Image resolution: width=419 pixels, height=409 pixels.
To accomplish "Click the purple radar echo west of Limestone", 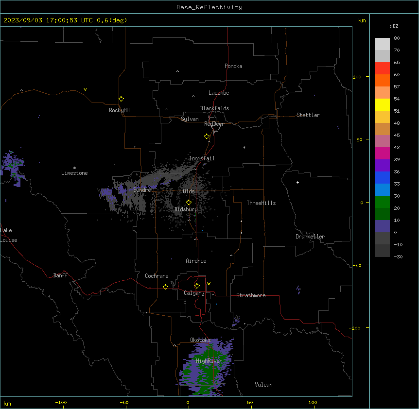I will pyautogui.click(x=13, y=168).
